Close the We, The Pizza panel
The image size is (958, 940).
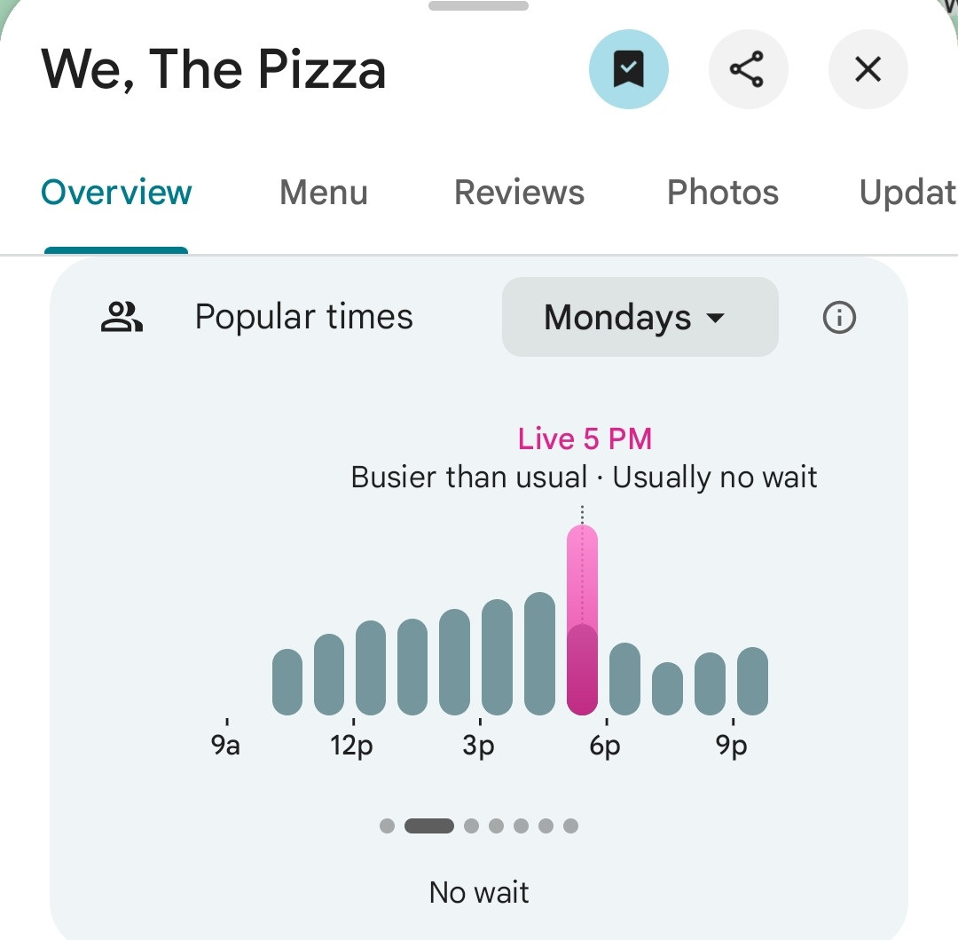click(x=867, y=69)
